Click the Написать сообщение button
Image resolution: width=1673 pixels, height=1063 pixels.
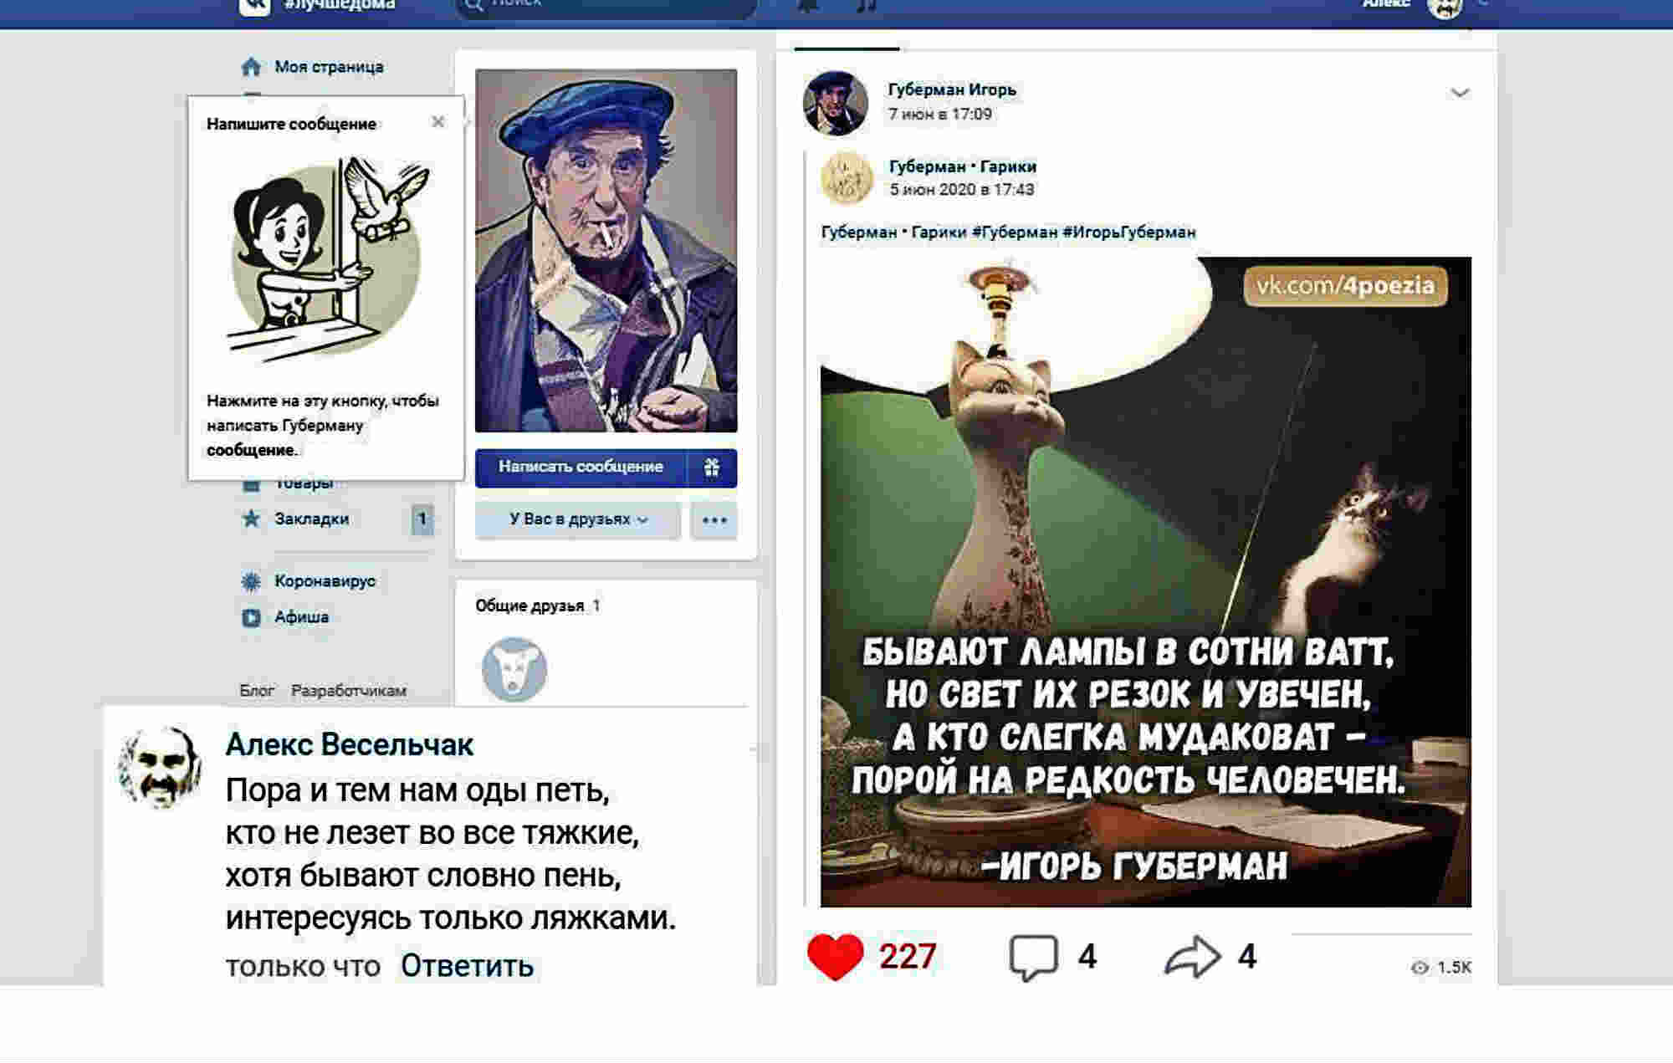581,468
